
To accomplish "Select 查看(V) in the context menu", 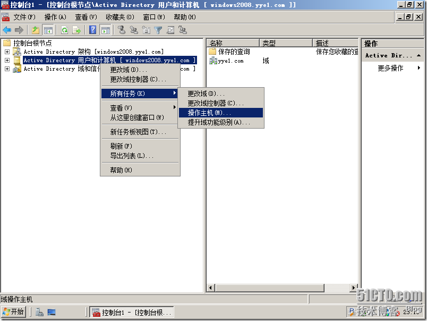I will pos(140,108).
